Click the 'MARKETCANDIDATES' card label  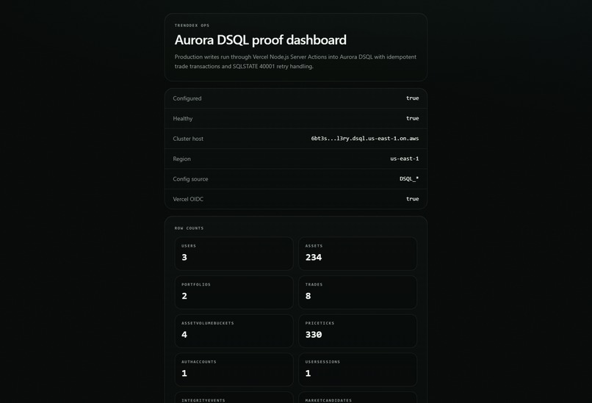click(328, 400)
